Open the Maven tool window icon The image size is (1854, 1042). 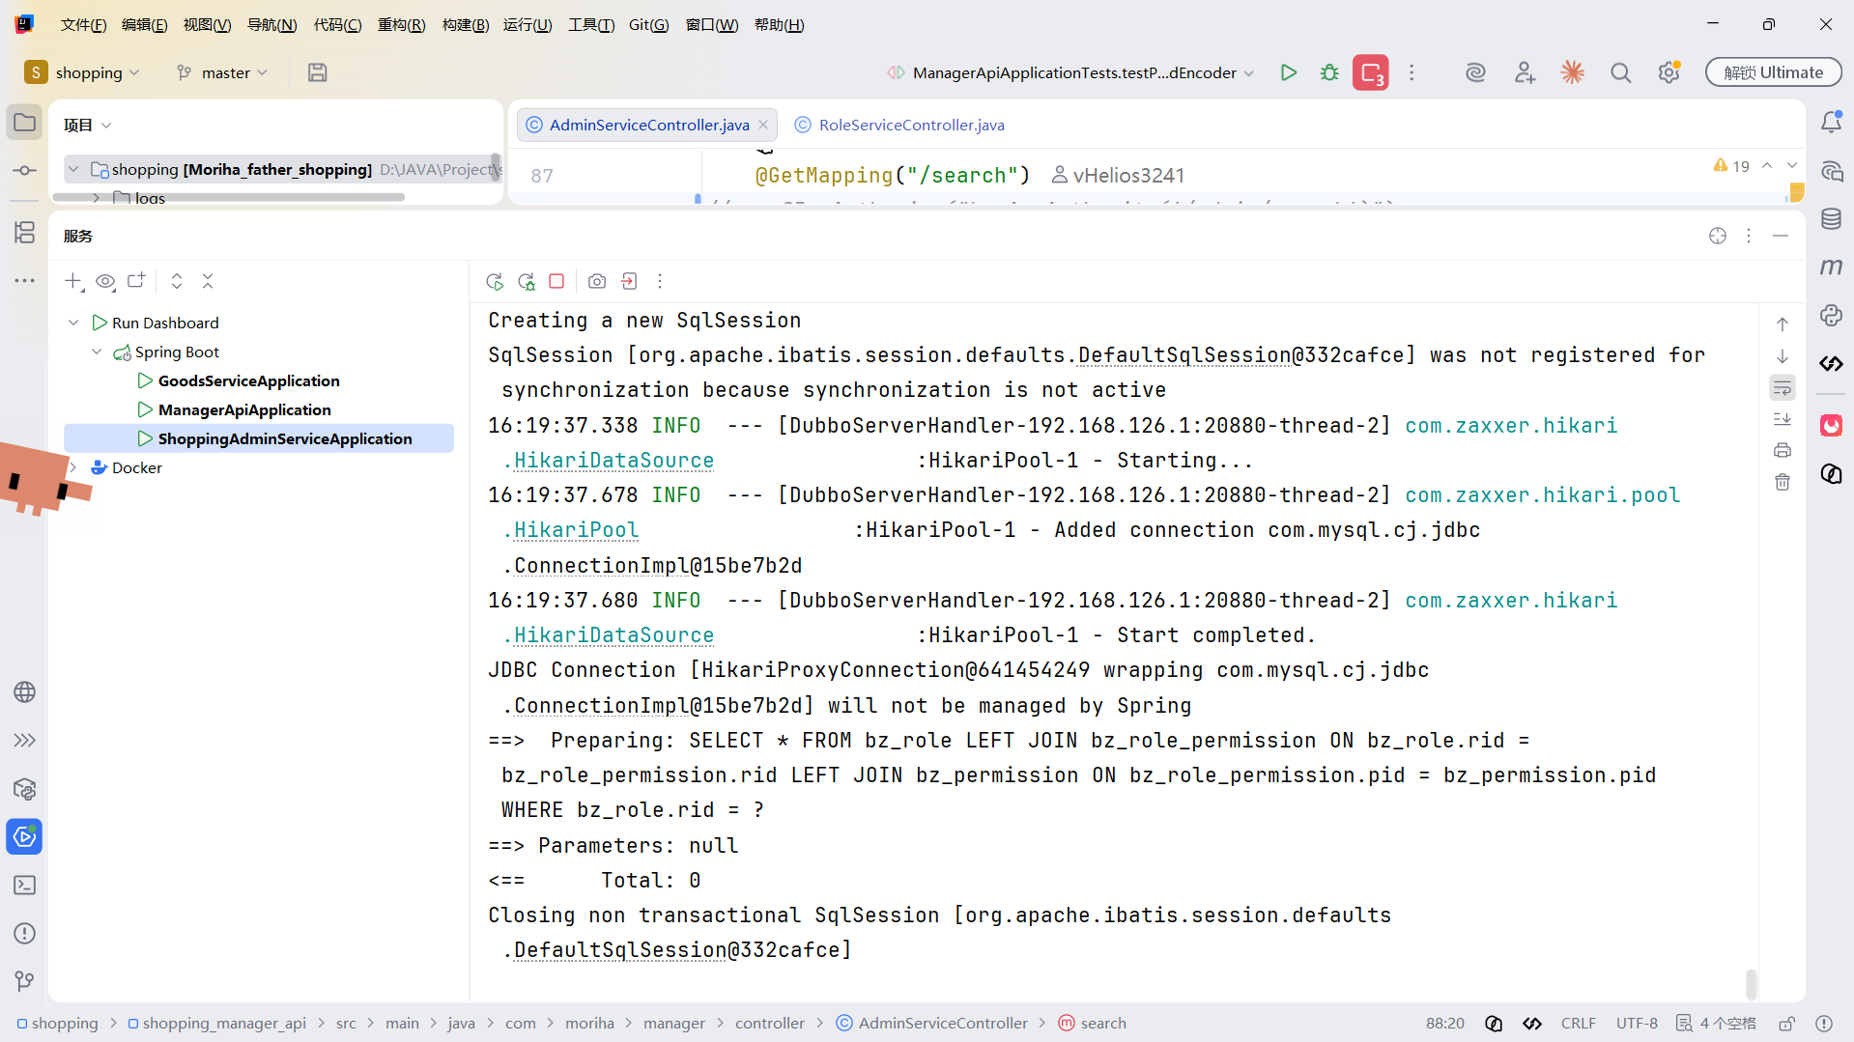coord(1831,268)
